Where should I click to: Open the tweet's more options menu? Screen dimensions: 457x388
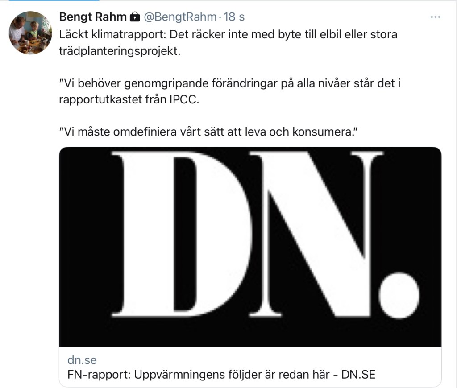pyautogui.click(x=435, y=17)
